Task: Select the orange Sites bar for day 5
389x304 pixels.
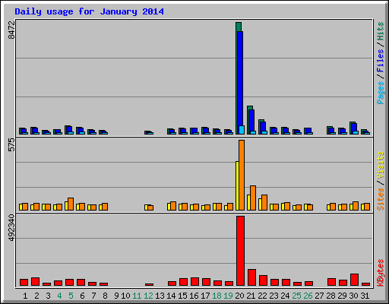Action: point(71,204)
